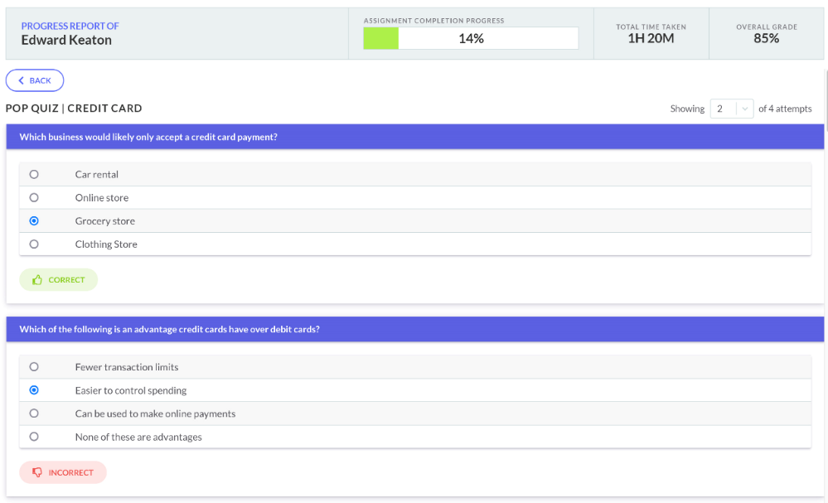Click the Progress Report Of link text
The width and height of the screenshot is (828, 503).
pos(70,26)
